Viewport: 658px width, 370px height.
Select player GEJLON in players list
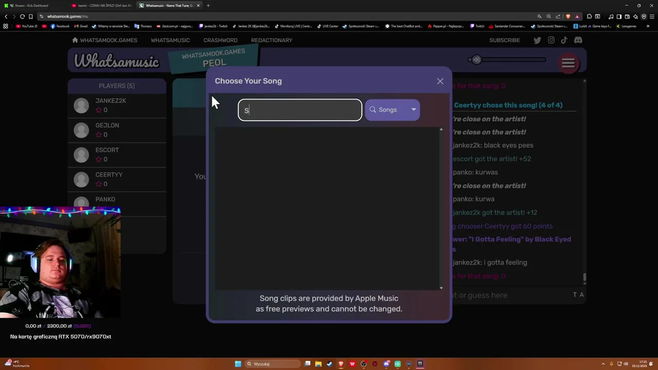click(x=117, y=130)
